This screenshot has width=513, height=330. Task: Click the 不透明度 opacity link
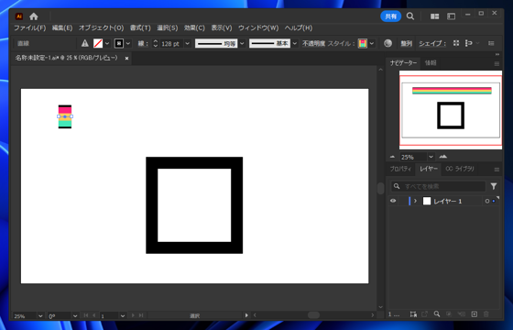(x=313, y=43)
